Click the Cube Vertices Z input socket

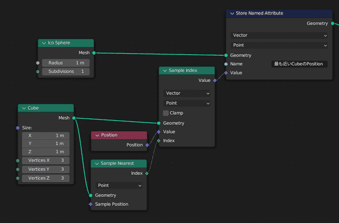tap(18, 178)
